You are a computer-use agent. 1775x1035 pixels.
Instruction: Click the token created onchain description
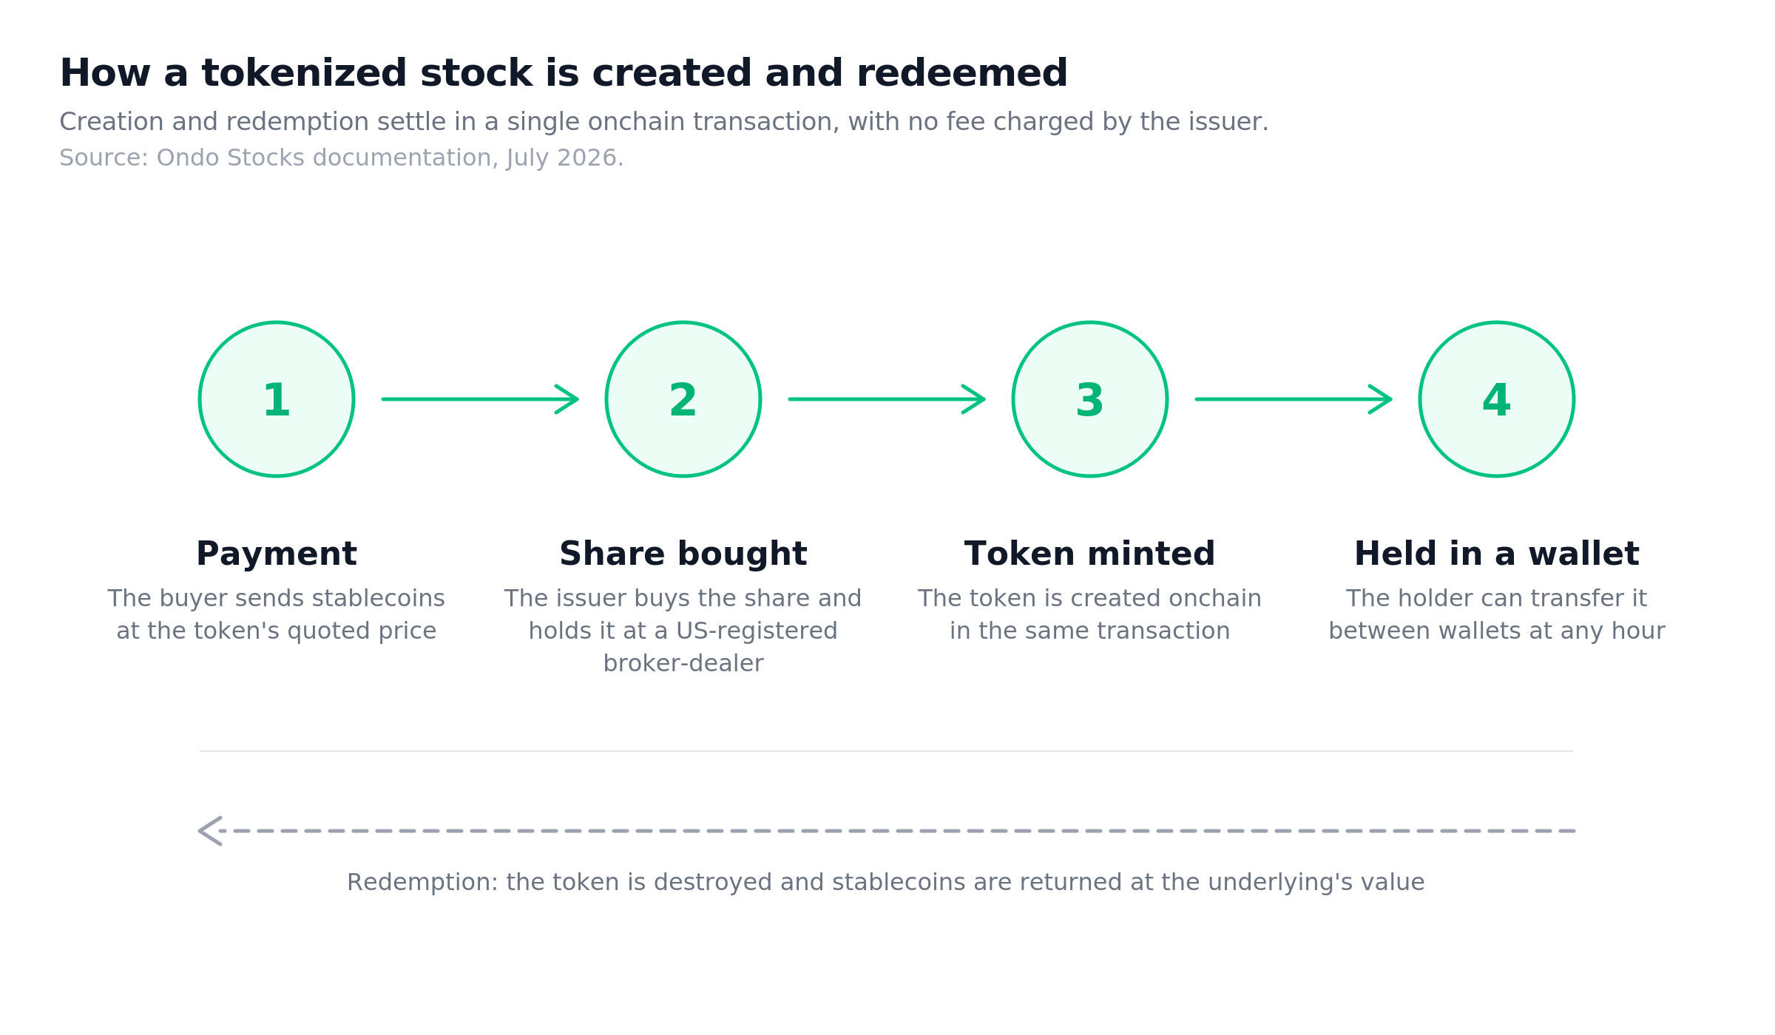point(1090,615)
